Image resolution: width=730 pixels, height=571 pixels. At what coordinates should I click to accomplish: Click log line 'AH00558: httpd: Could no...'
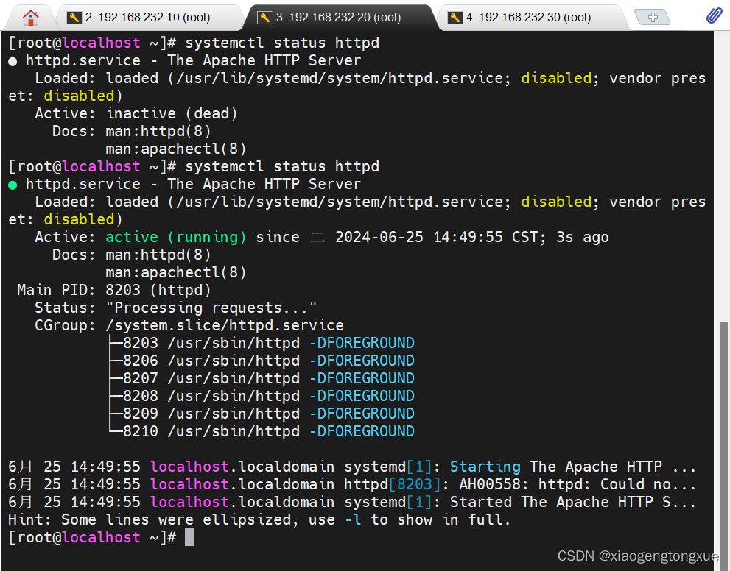pyautogui.click(x=352, y=484)
